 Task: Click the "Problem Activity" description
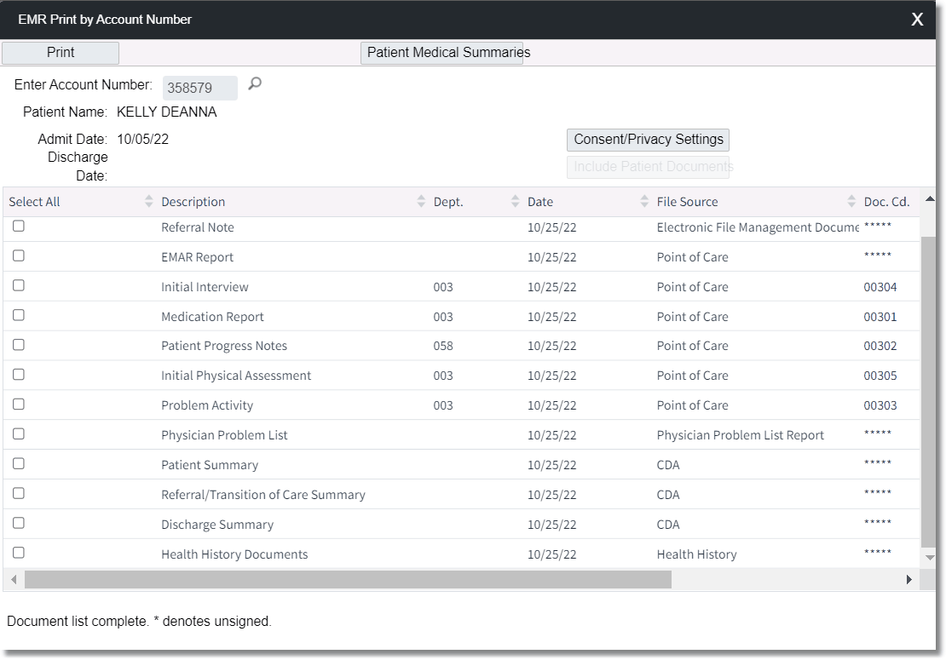tap(207, 405)
